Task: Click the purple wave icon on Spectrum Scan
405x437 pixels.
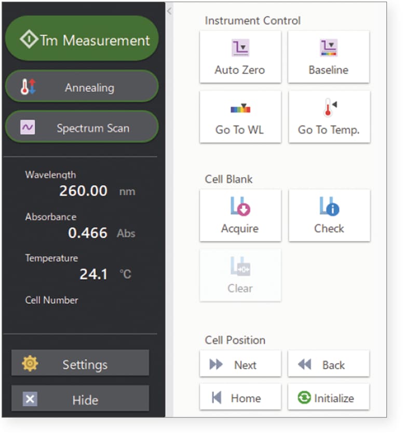Action: tap(28, 127)
